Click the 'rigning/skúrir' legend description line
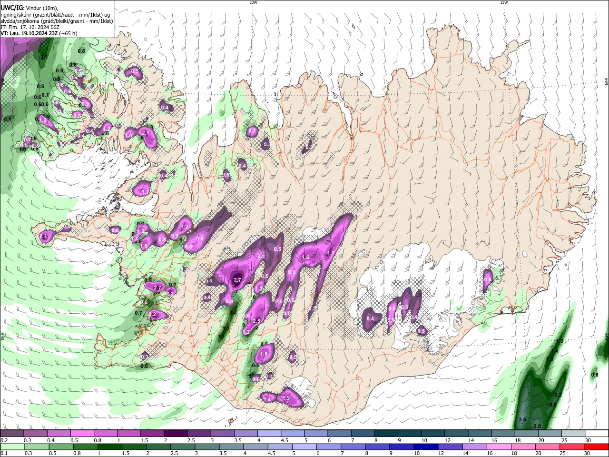Screen dimensions: 609x457 (x=55, y=15)
